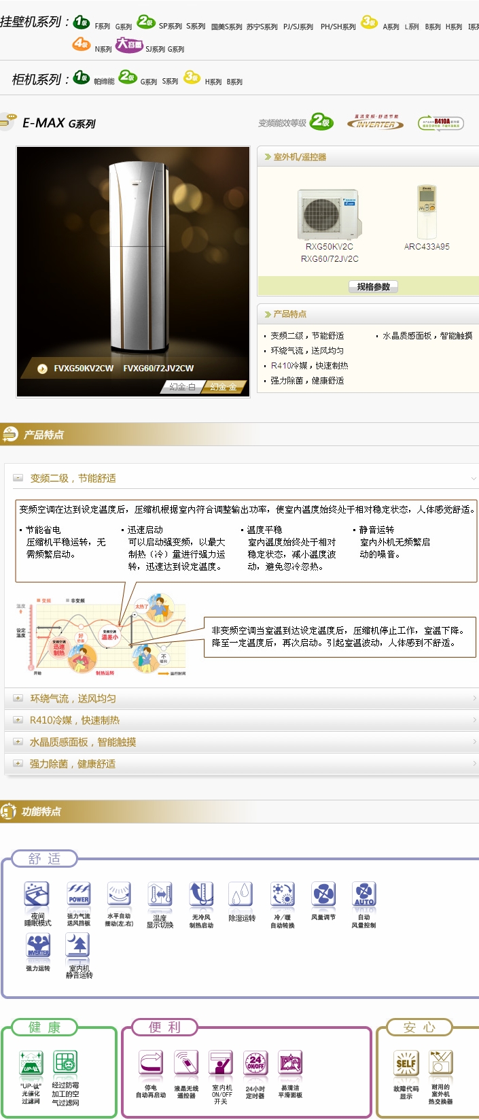Expand the R410冷媒，快速制热 section

click(18, 720)
